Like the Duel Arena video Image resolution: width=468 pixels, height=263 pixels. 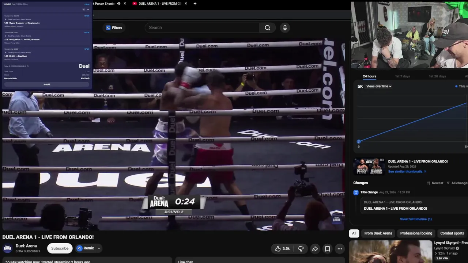282,249
